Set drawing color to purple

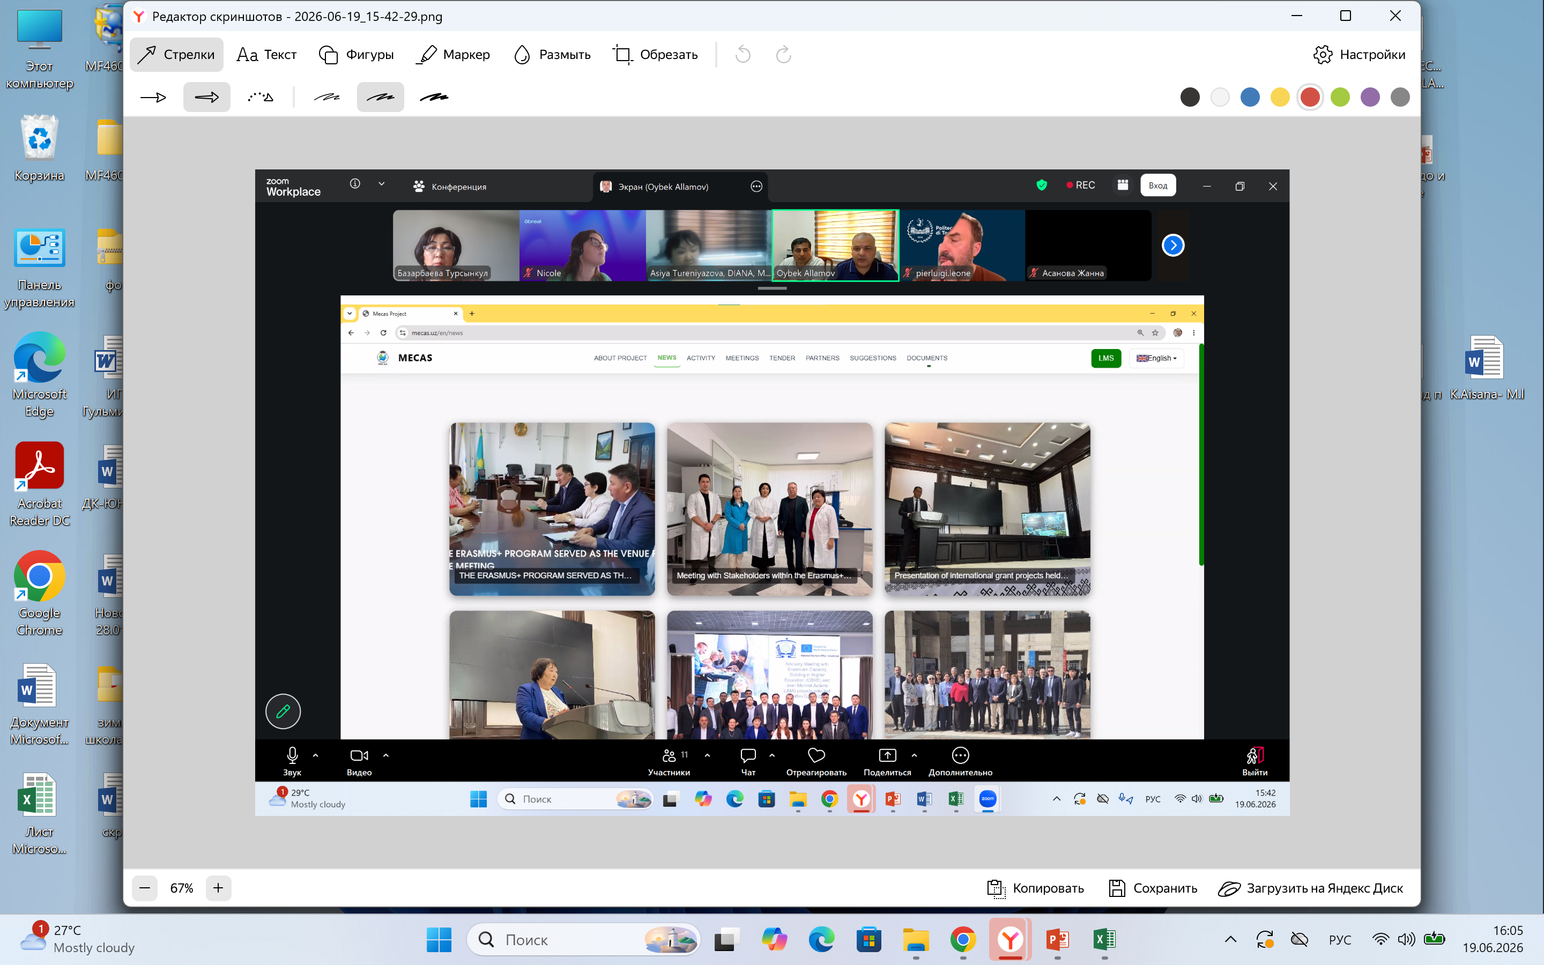click(1370, 97)
